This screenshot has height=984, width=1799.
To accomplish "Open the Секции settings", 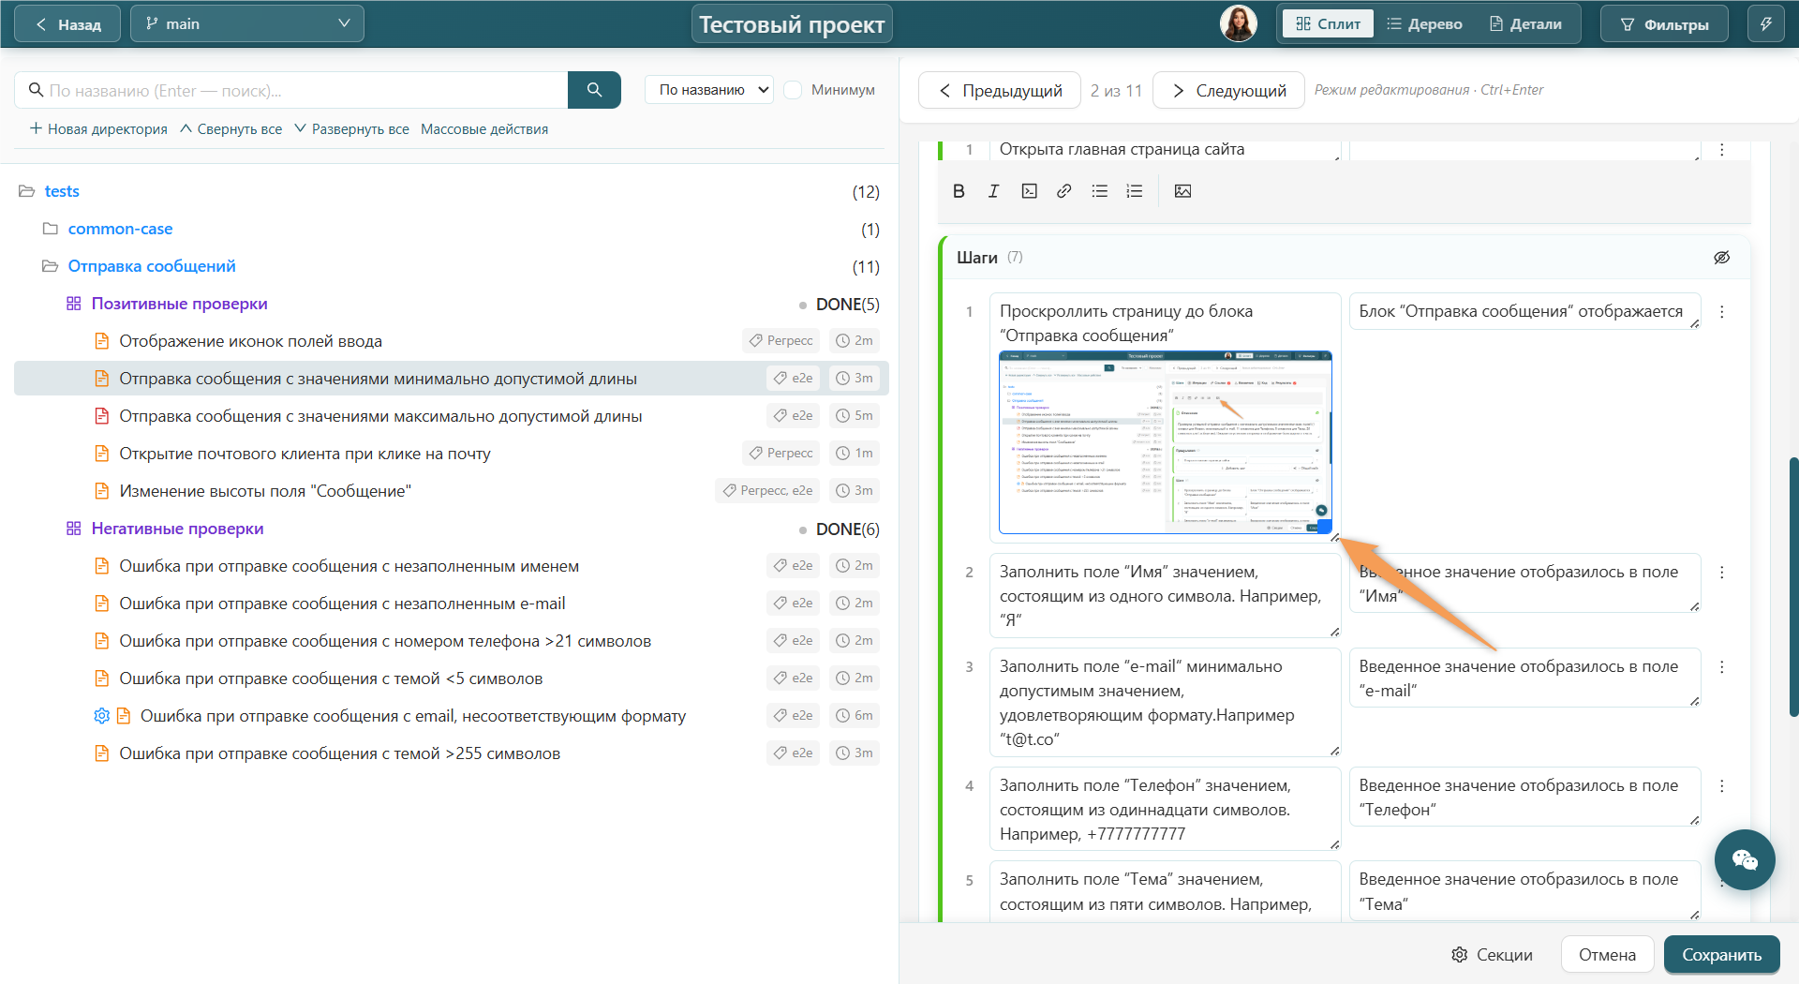I will click(1492, 955).
